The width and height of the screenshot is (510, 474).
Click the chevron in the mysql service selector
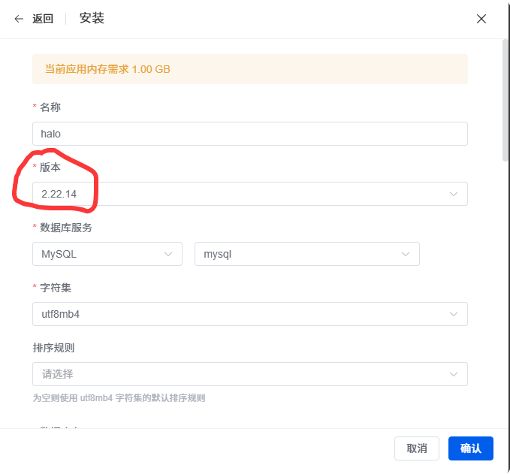click(406, 254)
